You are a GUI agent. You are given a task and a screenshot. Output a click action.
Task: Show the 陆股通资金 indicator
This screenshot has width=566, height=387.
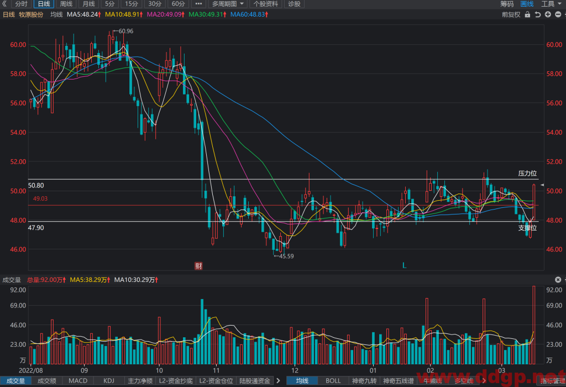255,380
